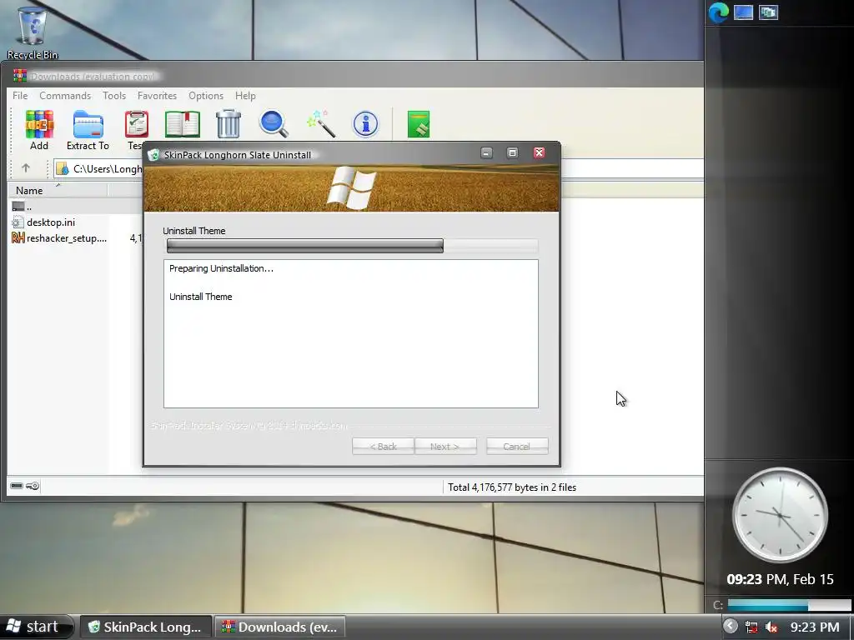Click the Test clipboard icon in WinRAR toolbar

(x=136, y=124)
